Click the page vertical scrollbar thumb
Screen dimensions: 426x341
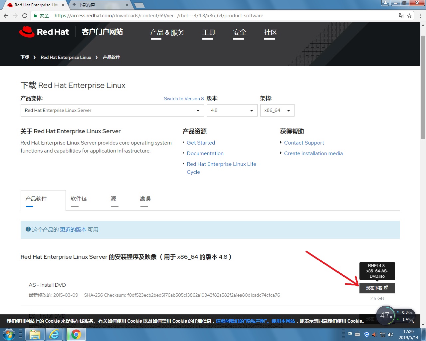pos(423,87)
